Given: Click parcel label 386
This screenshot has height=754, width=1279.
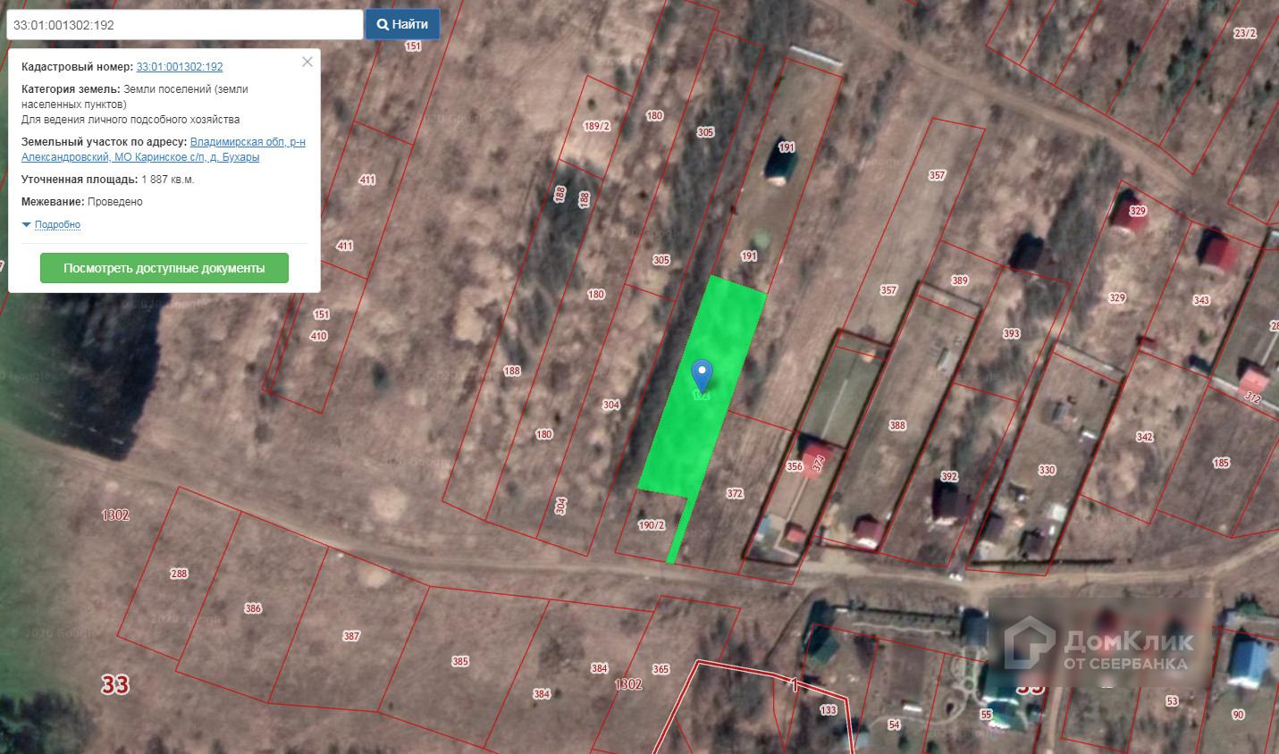Looking at the screenshot, I should click(253, 608).
